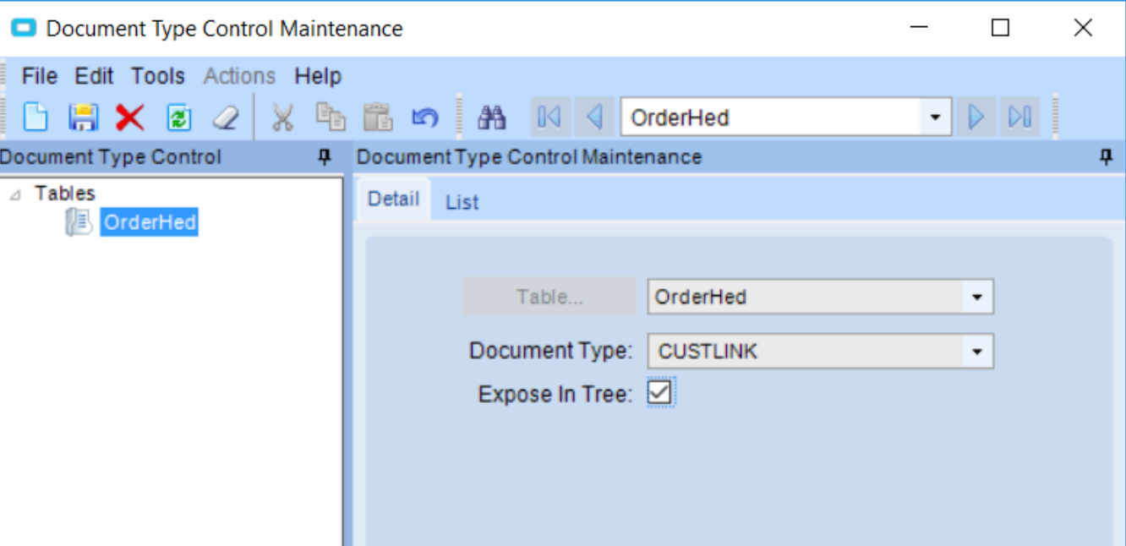Open the Table combo box dropdown arrow

[977, 298]
